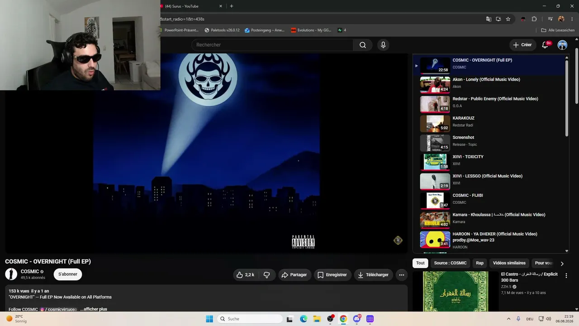The image size is (579, 326).
Task: Click the Windows taskbar Suche search box
Action: click(x=250, y=319)
